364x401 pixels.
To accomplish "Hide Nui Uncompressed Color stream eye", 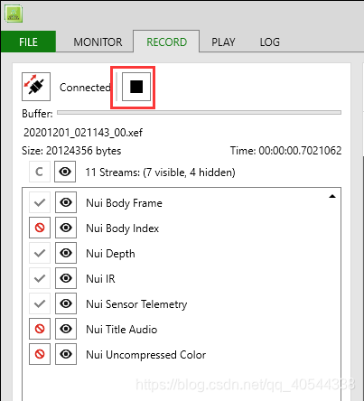I will pyautogui.click(x=66, y=354).
